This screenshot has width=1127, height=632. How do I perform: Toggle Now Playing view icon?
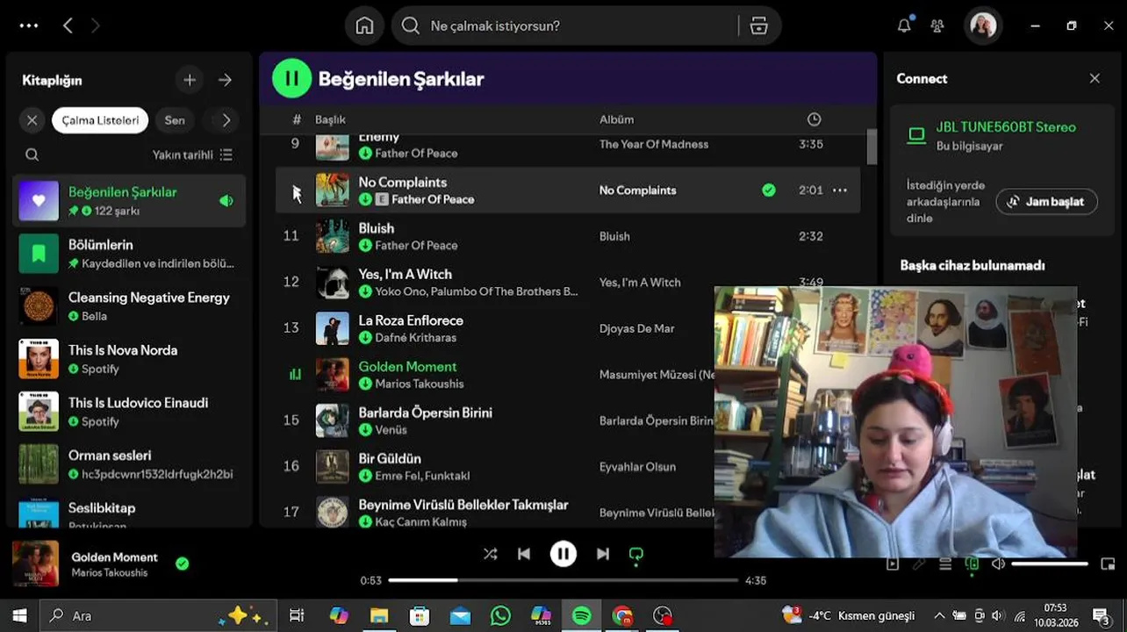(x=893, y=564)
